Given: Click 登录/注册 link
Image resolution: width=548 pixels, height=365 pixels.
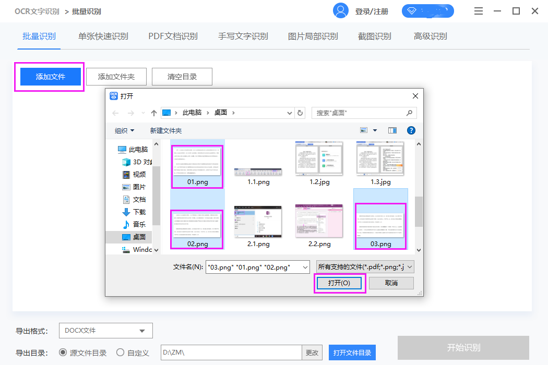Looking at the screenshot, I should 372,11.
